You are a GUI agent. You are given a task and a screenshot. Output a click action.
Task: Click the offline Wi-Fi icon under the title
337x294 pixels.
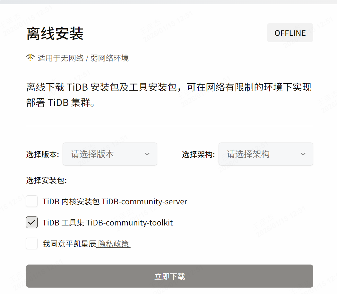coord(30,58)
